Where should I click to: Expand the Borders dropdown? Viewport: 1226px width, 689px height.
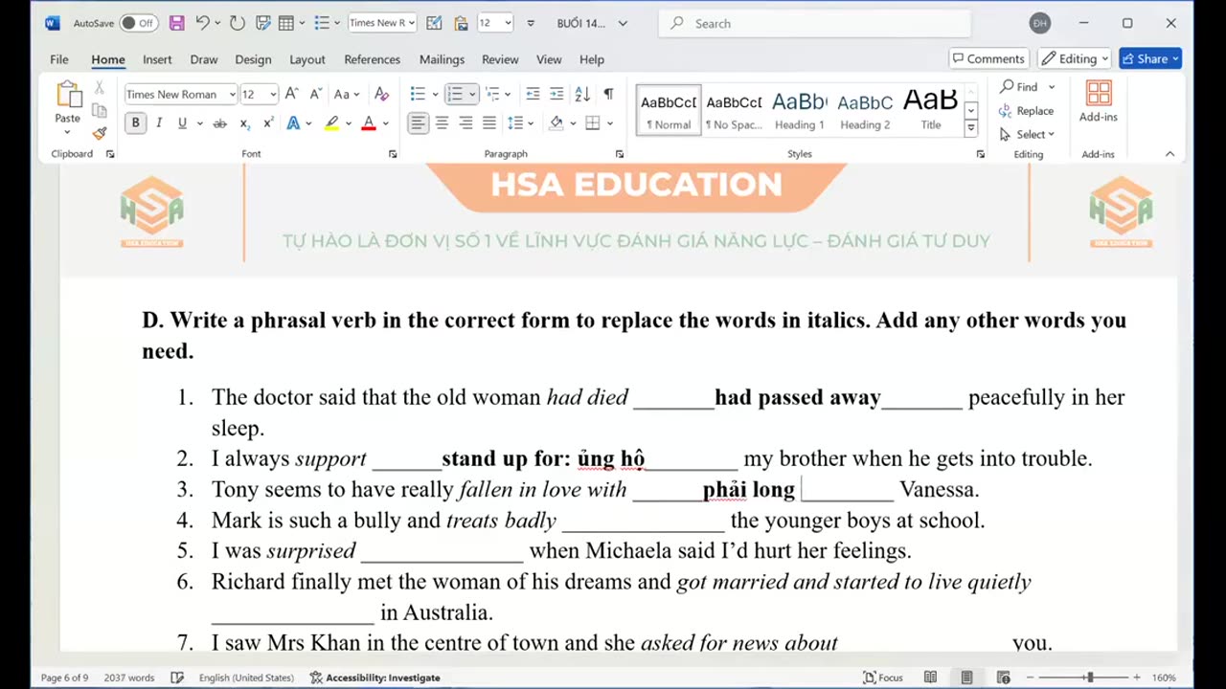click(609, 123)
